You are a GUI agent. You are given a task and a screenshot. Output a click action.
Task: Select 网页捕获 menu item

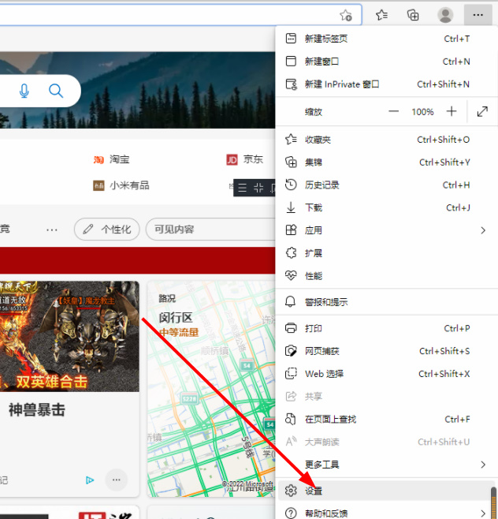[386, 351]
